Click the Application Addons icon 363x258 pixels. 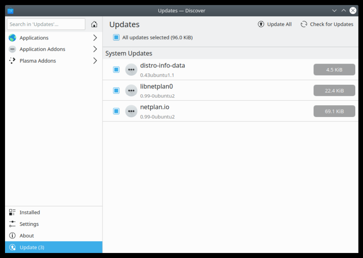tap(12, 49)
